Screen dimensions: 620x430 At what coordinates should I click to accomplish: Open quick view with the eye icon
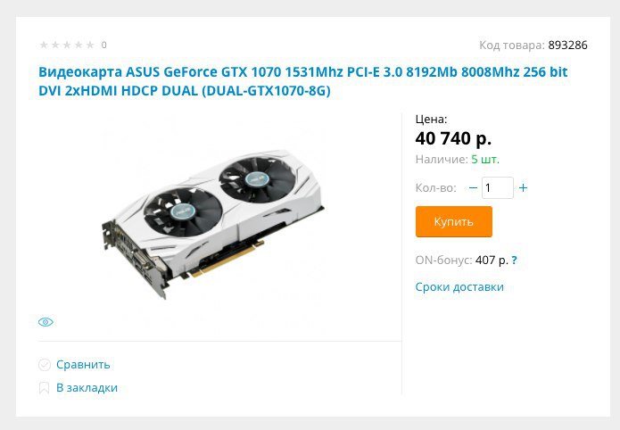tap(45, 322)
